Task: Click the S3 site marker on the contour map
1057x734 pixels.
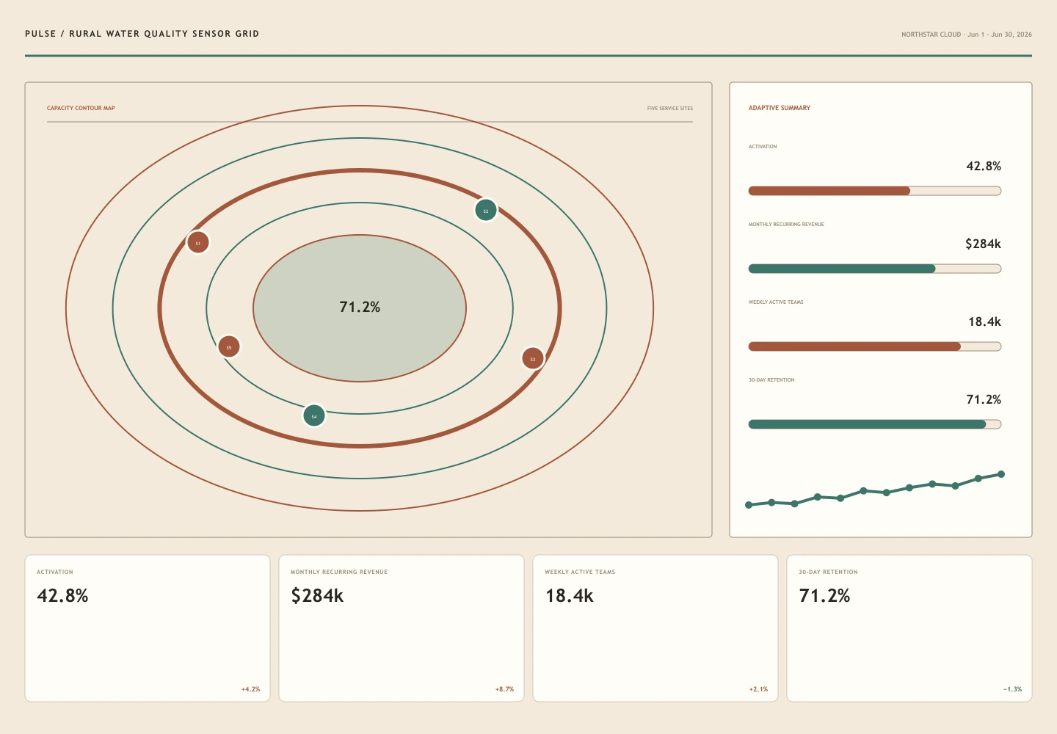Action: pyautogui.click(x=533, y=358)
